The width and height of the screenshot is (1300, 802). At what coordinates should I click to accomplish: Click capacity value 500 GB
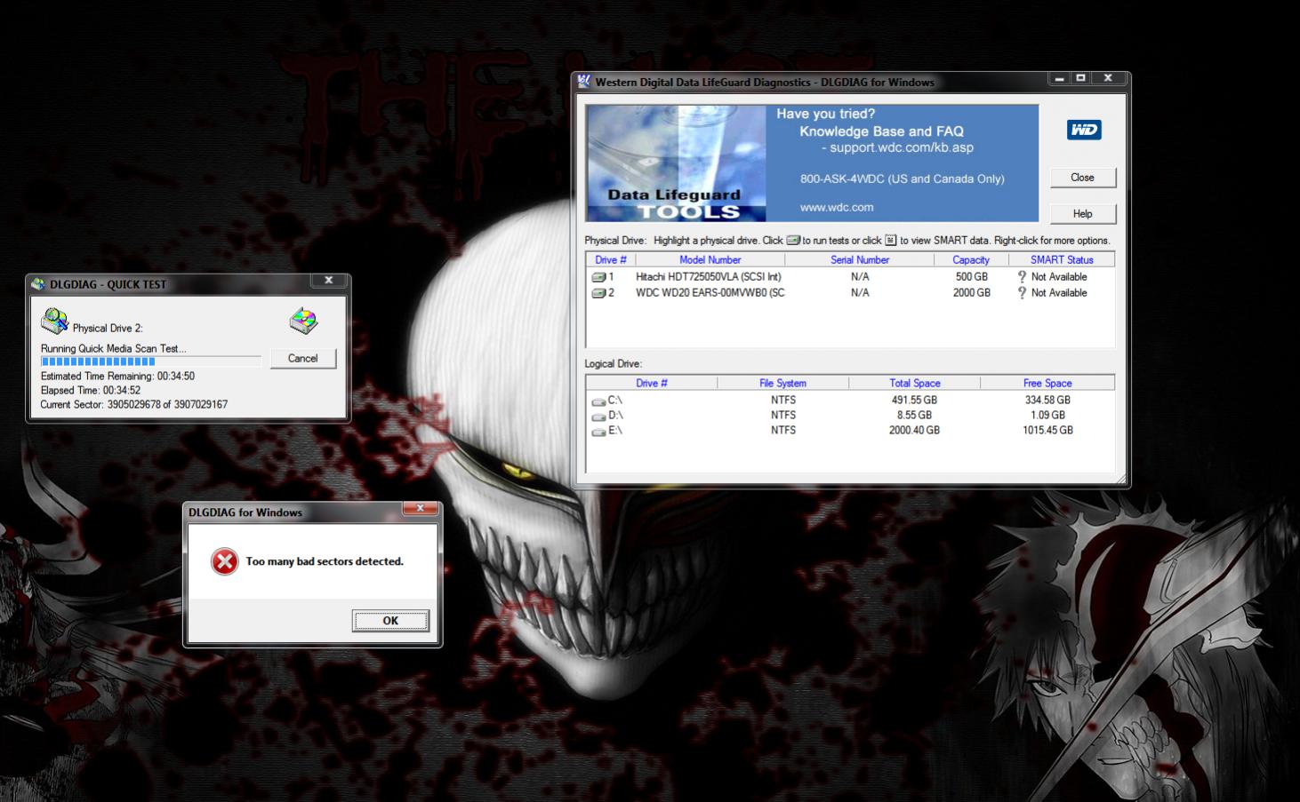pos(972,277)
